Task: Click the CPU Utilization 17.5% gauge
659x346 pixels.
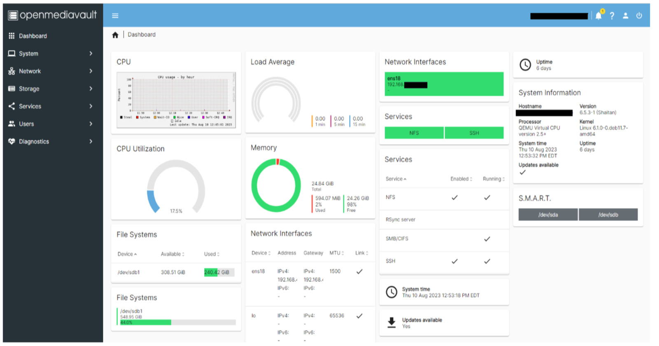Action: coord(176,187)
